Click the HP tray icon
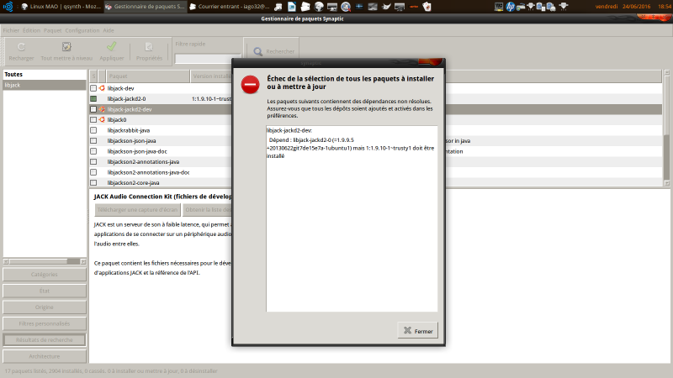Image resolution: width=673 pixels, height=378 pixels. tap(511, 7)
